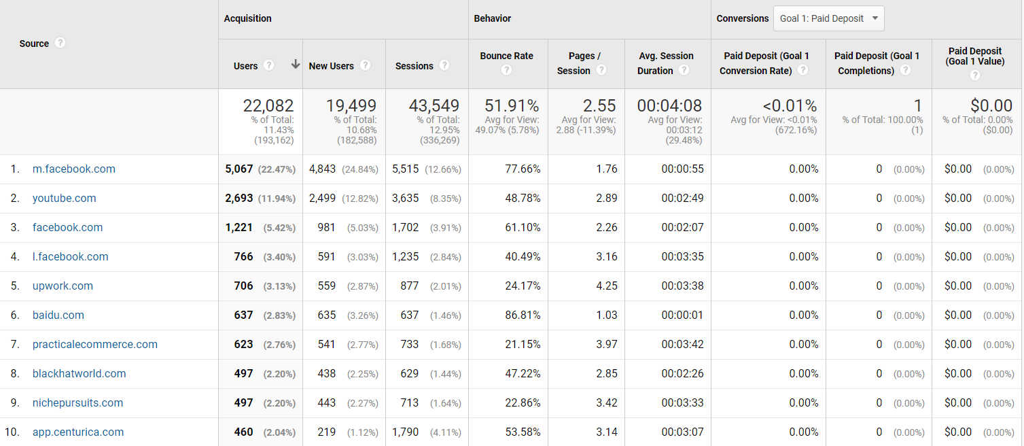Open help icon beside Goal 1 Conversion Rate
Viewport: 1024px width, 446px height.
coord(803,70)
